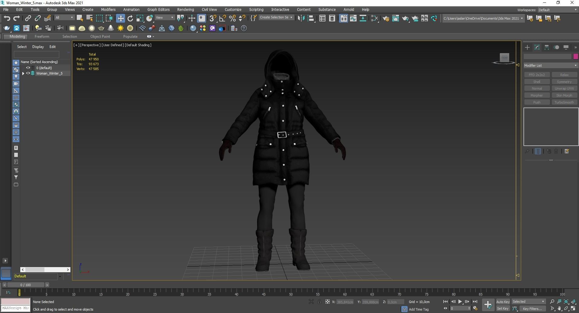579x313 pixels.
Task: Activate the Select and Scale tool
Action: click(x=140, y=18)
